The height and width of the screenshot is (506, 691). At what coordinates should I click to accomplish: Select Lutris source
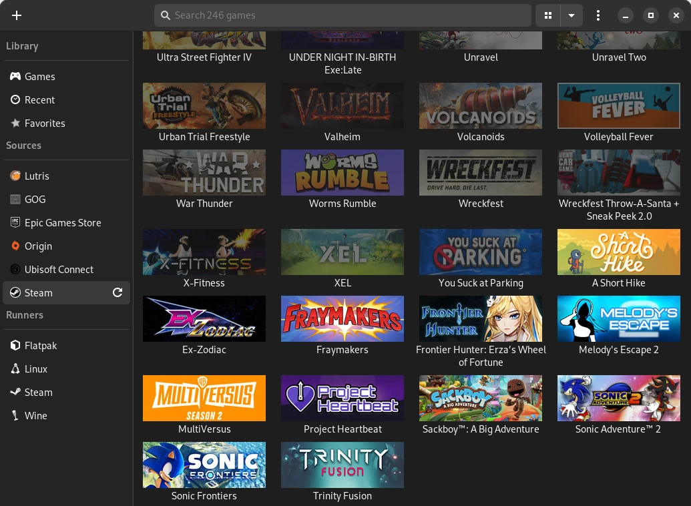(66, 176)
